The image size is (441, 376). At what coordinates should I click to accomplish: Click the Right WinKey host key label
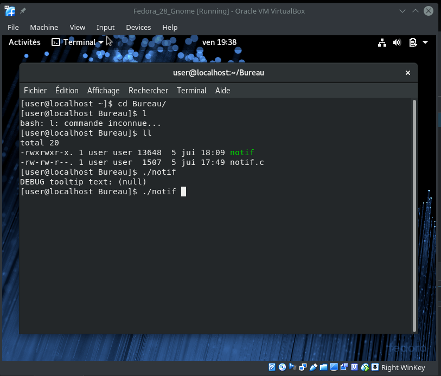[x=403, y=367]
